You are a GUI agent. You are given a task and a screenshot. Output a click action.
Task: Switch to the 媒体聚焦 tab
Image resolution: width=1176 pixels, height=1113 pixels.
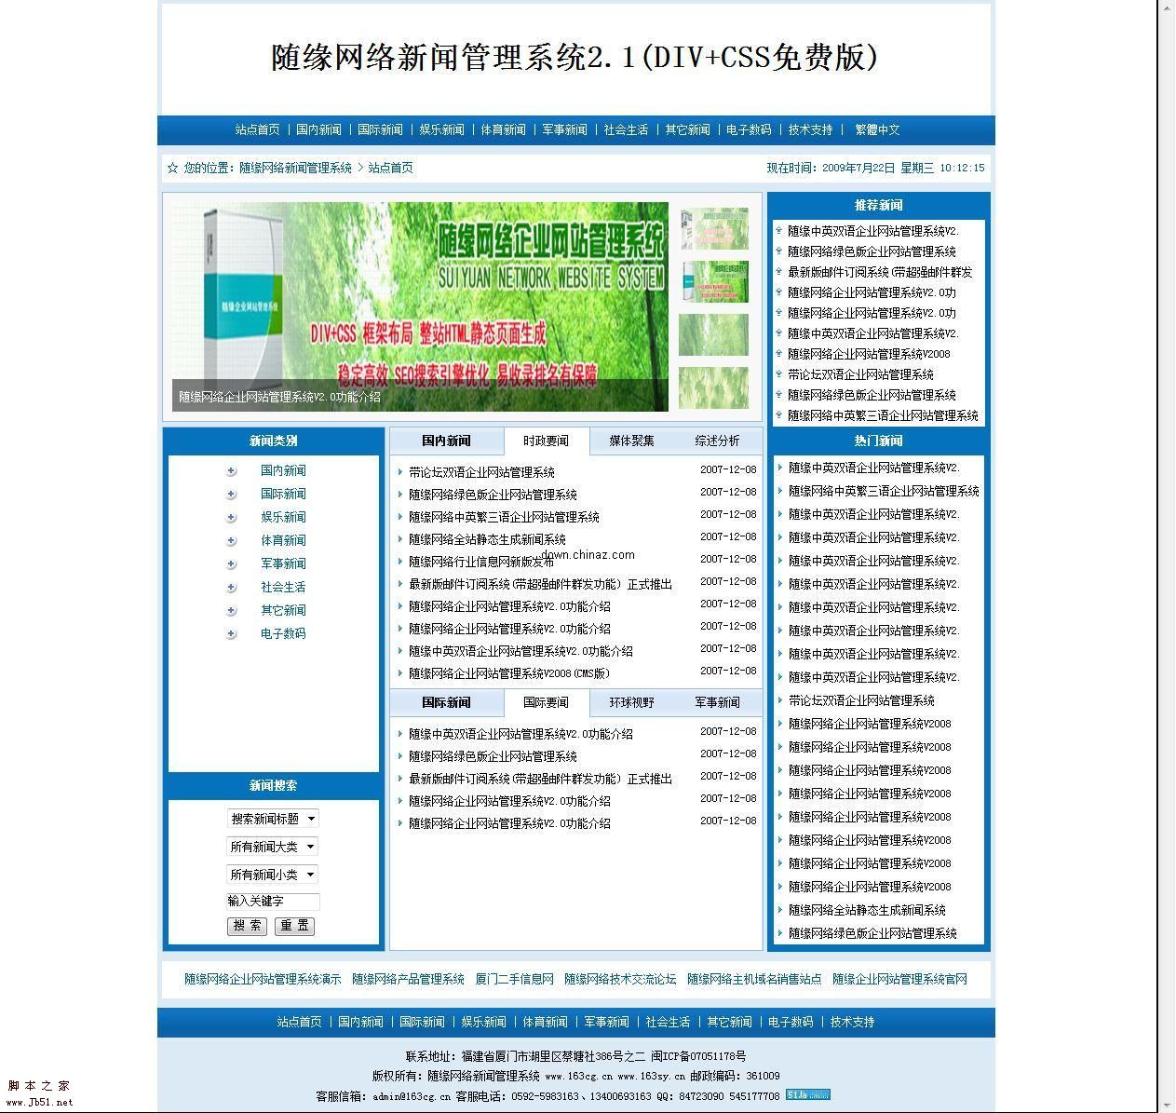click(x=631, y=441)
